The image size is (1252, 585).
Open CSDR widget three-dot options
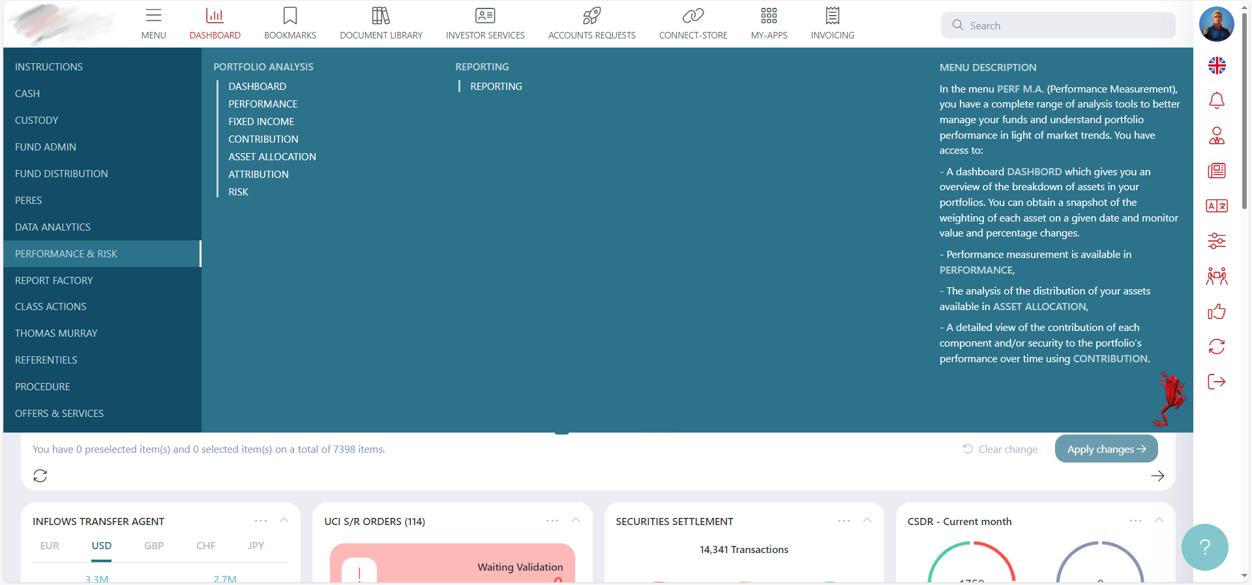tap(1135, 521)
